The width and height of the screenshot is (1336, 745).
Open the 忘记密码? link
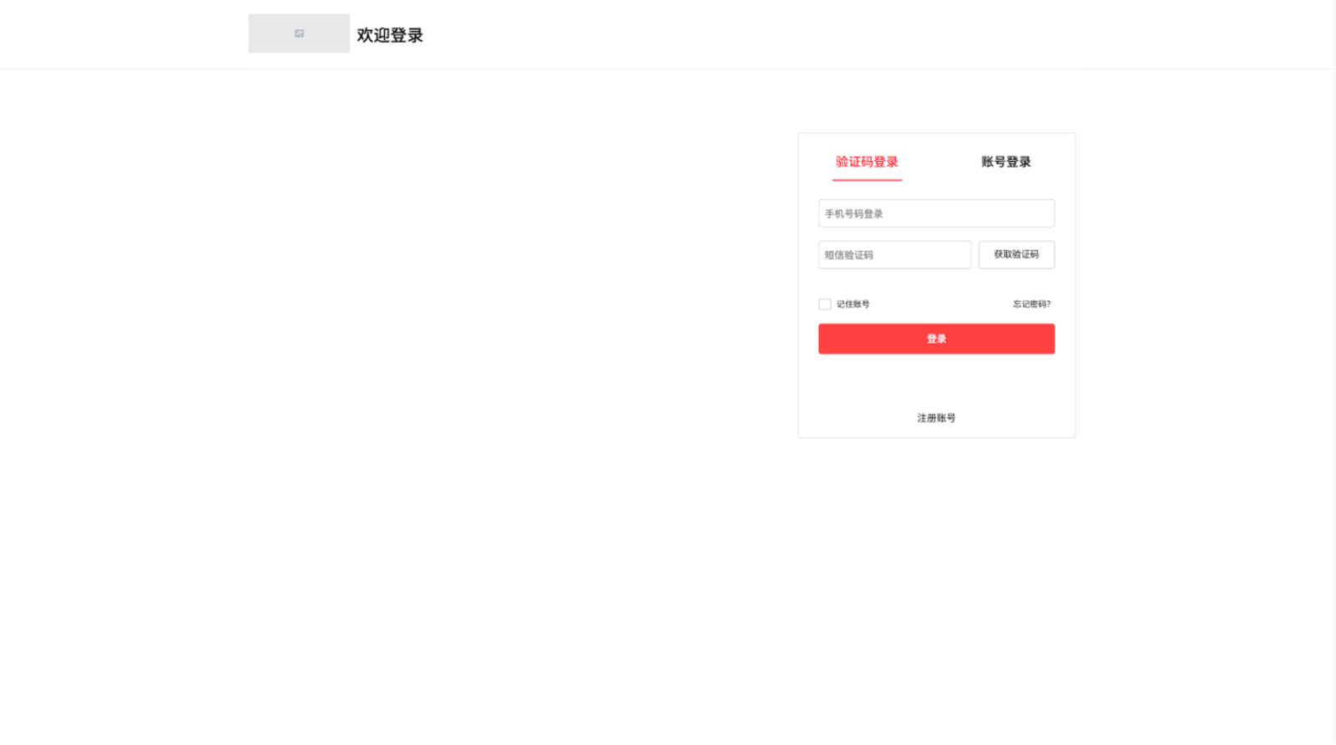[1031, 305]
